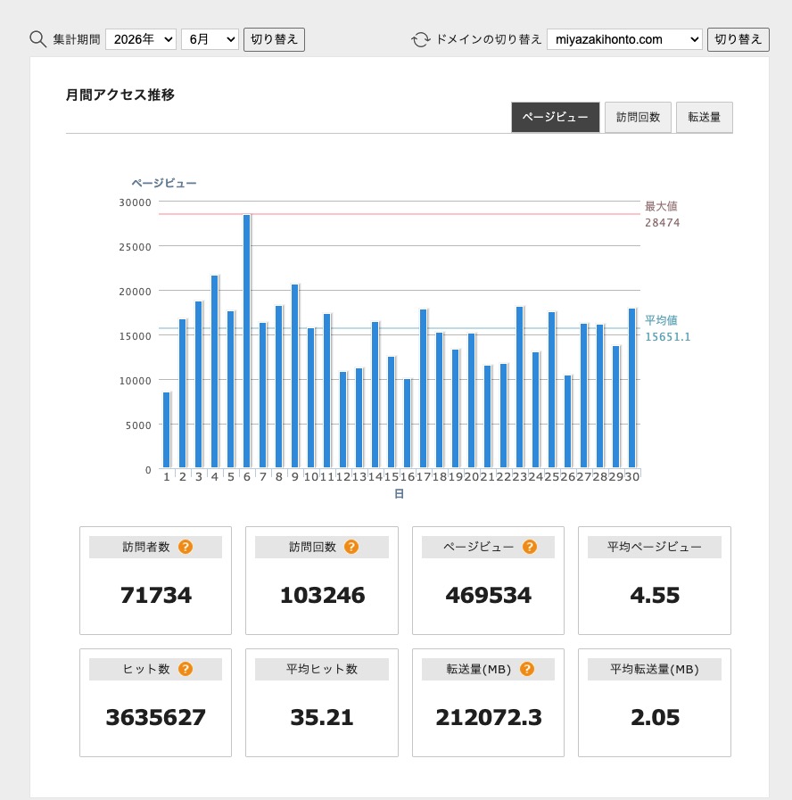Viewport: 792px width, 800px height.
Task: Open help icon next to 訪問回数 stat card
Action: 351,547
